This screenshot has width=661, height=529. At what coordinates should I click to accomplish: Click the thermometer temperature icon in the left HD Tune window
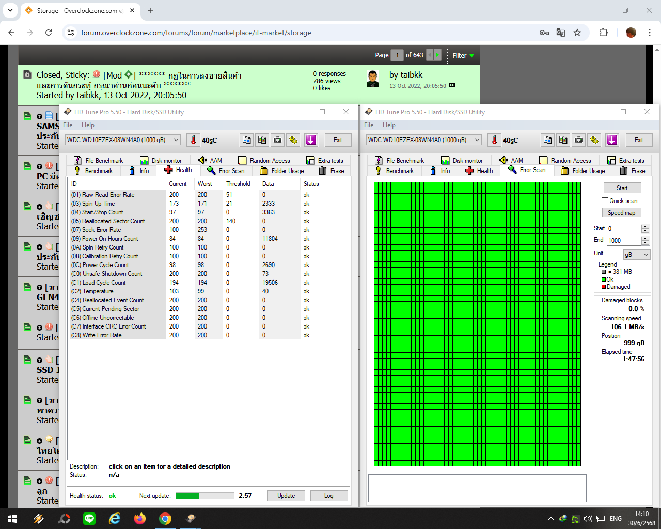[x=193, y=140]
